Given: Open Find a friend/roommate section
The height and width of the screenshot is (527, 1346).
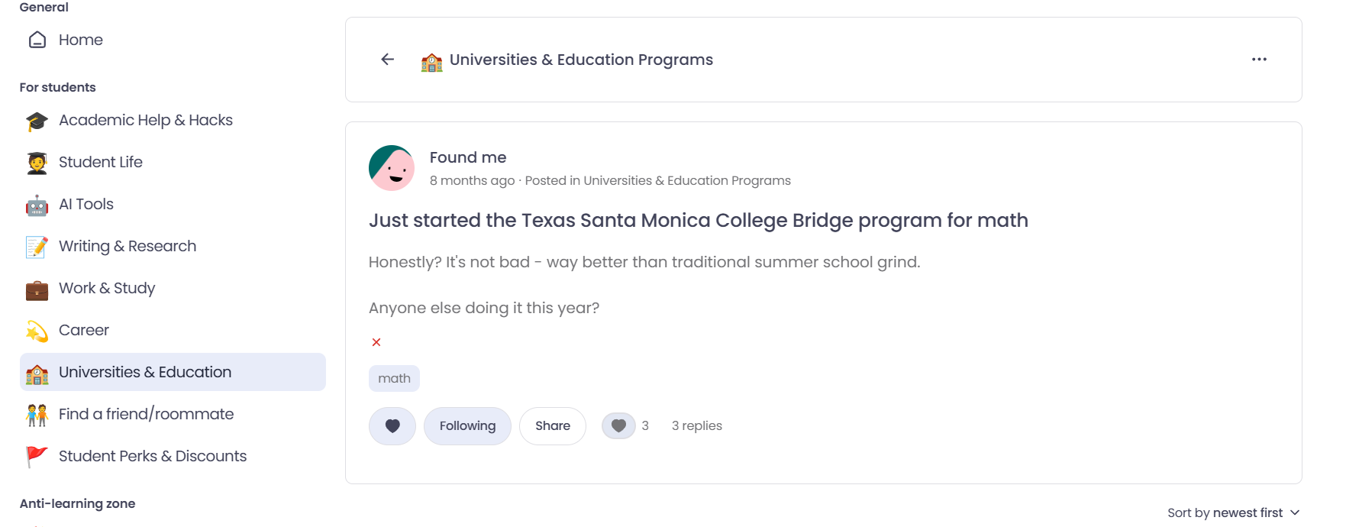Looking at the screenshot, I should click(145, 414).
